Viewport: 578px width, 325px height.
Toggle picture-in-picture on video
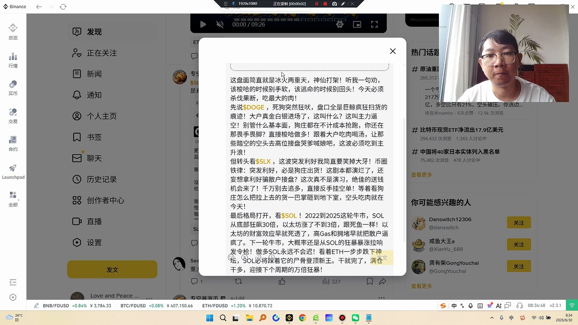(x=357, y=24)
